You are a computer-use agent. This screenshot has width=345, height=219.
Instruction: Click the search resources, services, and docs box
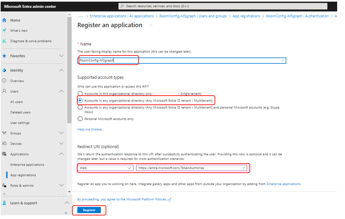pyautogui.click(x=223, y=6)
